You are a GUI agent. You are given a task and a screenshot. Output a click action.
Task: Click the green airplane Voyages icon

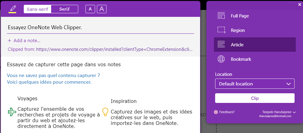tap(12, 112)
